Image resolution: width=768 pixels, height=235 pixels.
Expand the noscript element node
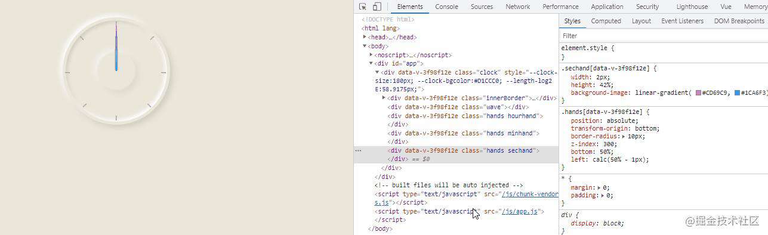[371, 55]
